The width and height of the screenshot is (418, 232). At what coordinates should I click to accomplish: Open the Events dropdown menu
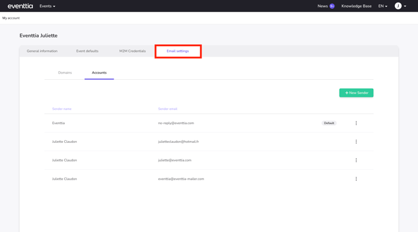point(47,6)
